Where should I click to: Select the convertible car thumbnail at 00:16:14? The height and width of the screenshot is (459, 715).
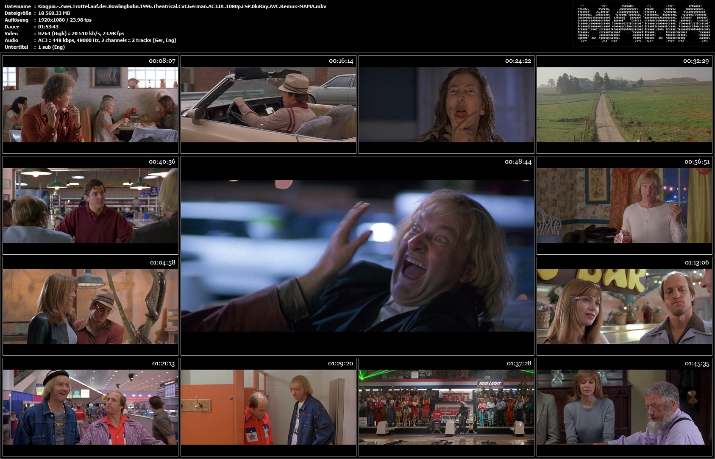pos(268,104)
